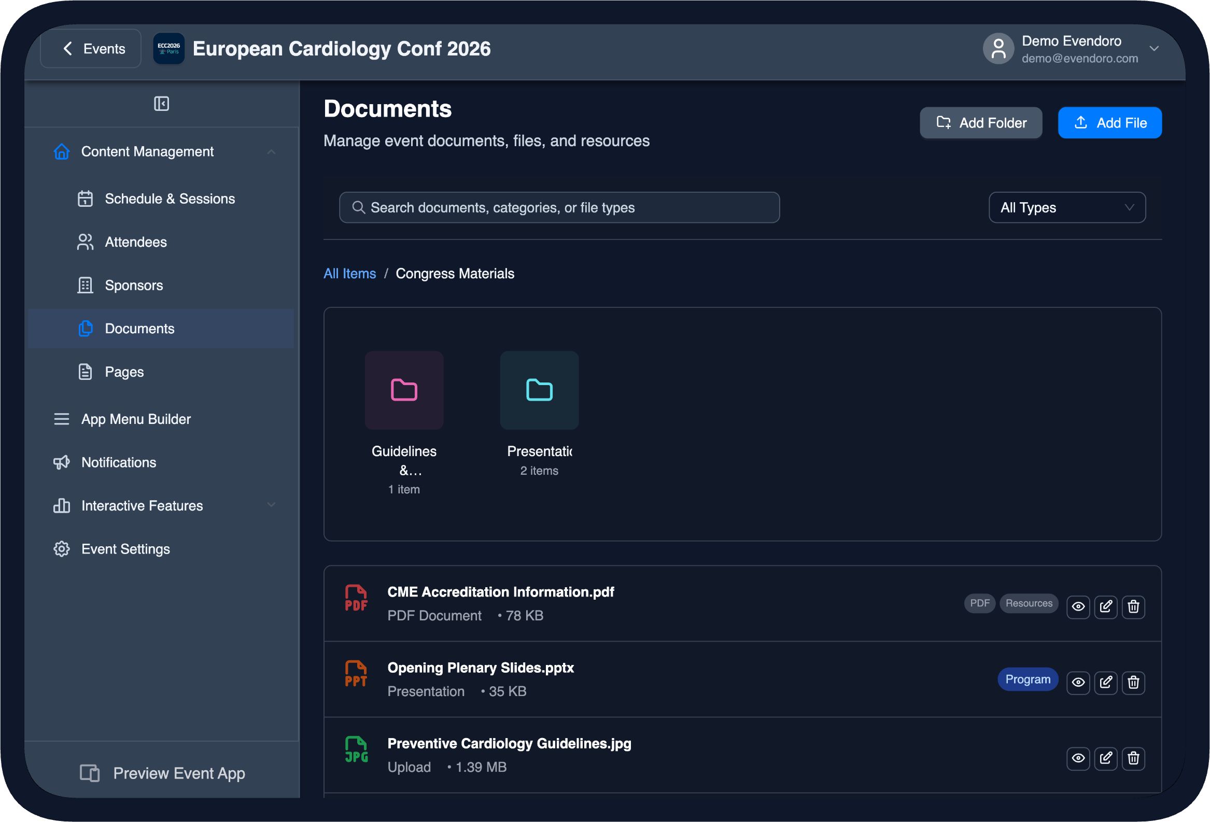Click the ECC2026 event logo
1210x822 pixels.
pos(168,48)
